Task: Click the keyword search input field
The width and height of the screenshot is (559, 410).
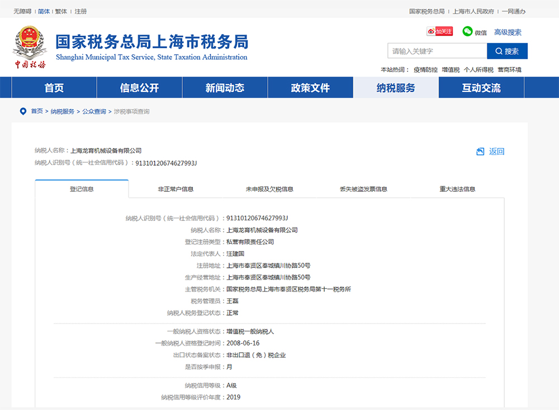Action: 437,51
